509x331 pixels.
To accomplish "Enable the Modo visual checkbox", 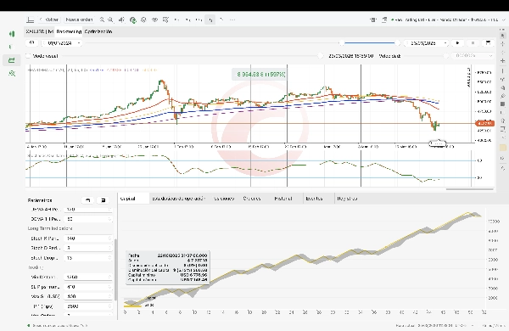I will pos(28,56).
